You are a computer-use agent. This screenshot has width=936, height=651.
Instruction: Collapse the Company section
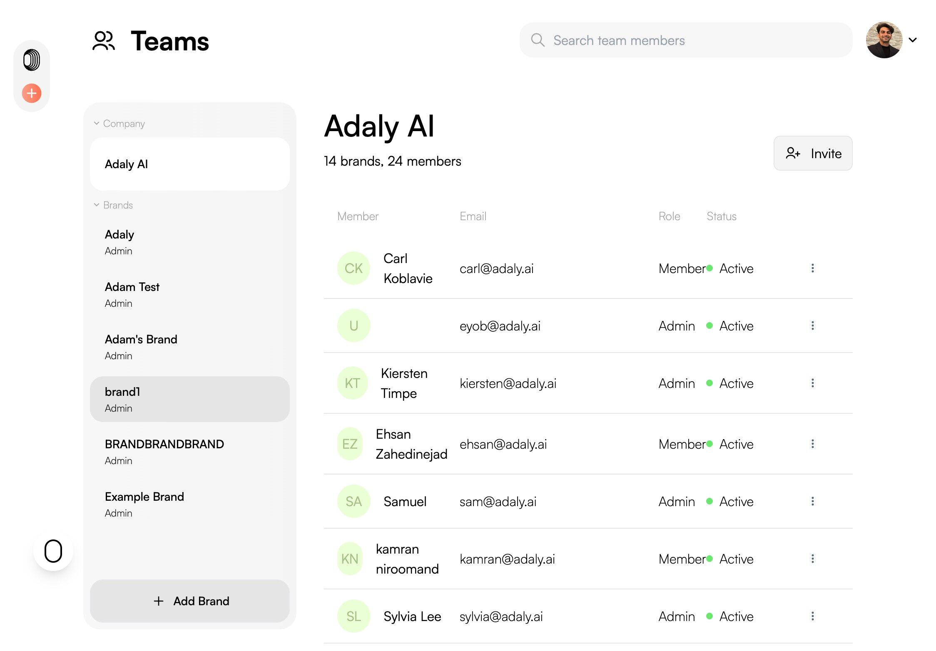tap(97, 124)
